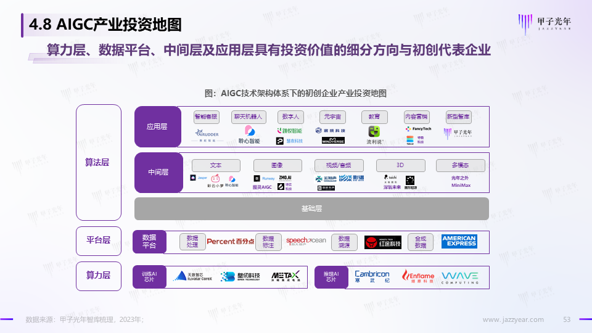Select the SpeechOcean logo

pyautogui.click(x=306, y=241)
